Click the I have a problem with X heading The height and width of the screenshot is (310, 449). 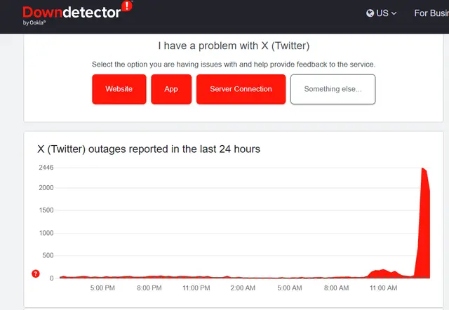click(x=234, y=46)
